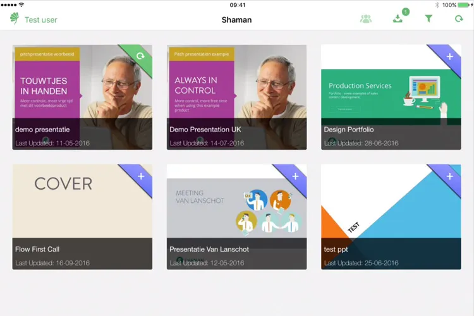Tap the download count badge showing 1
474x316 pixels.
(406, 12)
